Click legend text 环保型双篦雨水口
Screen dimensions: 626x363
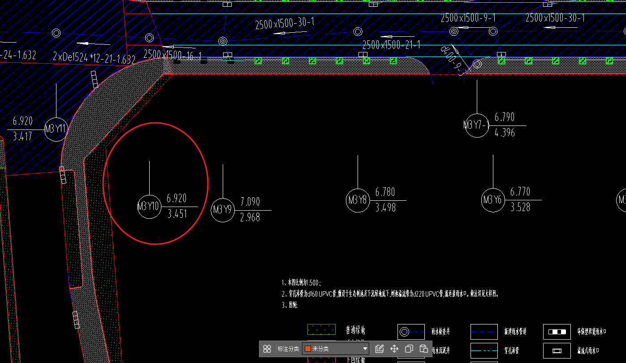click(x=591, y=332)
